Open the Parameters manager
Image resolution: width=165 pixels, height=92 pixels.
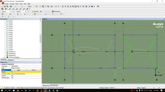pos(56,11)
